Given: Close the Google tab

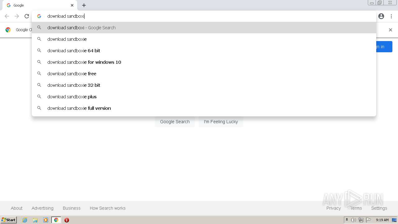Looking at the screenshot, I should (x=72, y=5).
